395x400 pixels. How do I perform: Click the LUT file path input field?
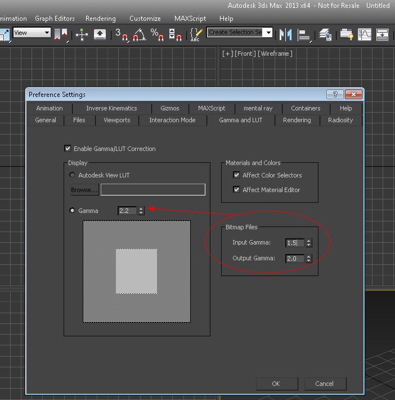click(153, 189)
